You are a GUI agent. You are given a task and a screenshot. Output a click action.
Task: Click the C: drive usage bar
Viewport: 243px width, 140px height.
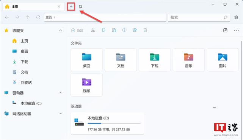point(114,123)
